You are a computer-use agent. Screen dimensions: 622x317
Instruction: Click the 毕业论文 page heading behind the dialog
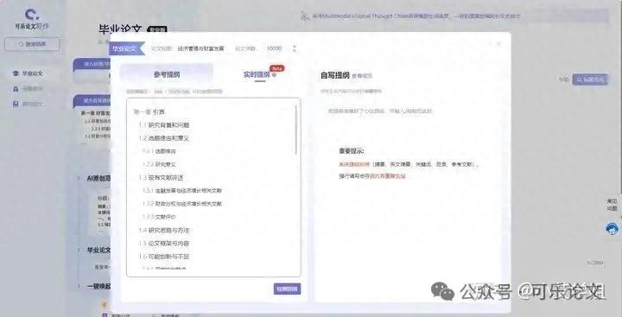point(120,29)
